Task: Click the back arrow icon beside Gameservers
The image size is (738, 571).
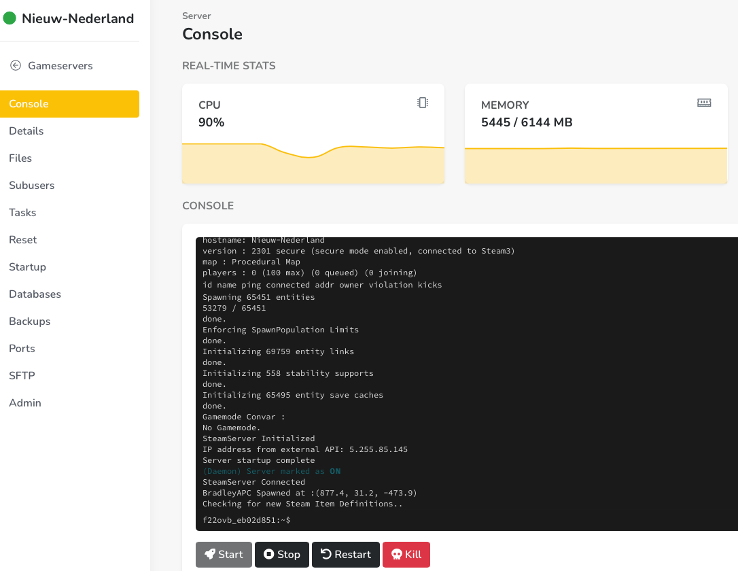Action: (16, 66)
